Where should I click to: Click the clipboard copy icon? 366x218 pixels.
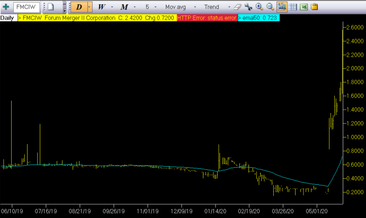[x=315, y=7]
